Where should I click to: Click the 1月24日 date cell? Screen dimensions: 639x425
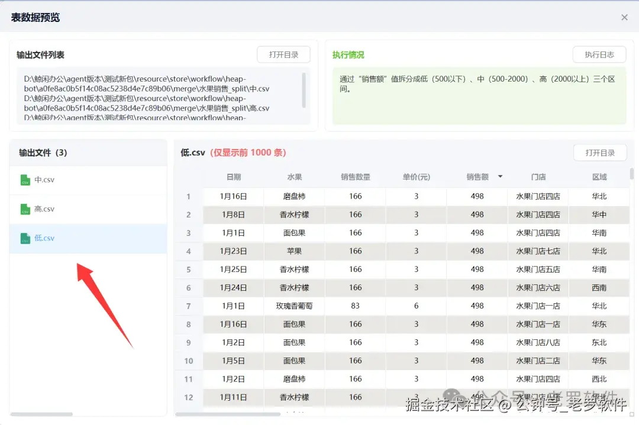pos(234,288)
